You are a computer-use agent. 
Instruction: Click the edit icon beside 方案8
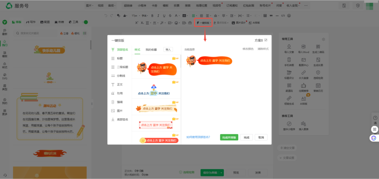pos(266,40)
